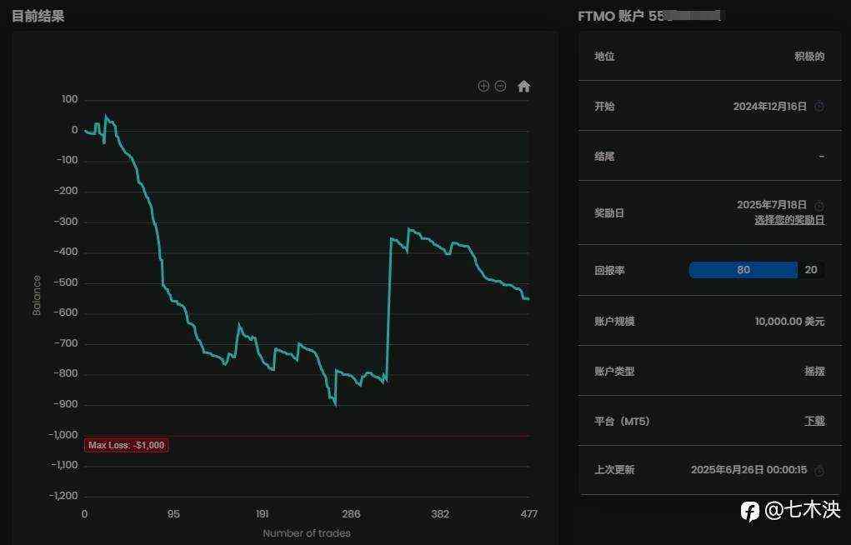Click the 下载 link for MT5 platform
Screen dimensions: 851x545
(814, 421)
